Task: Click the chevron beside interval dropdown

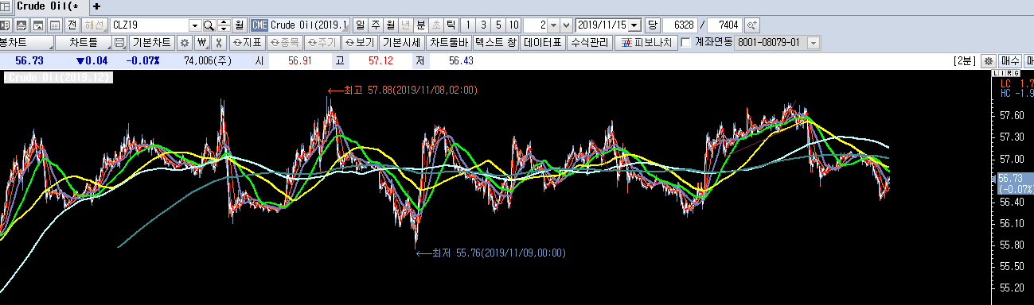Action: tap(566, 25)
